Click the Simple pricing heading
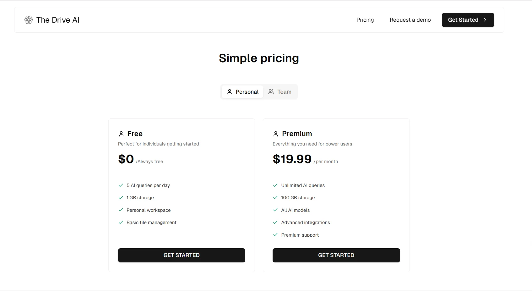The image size is (532, 291). 259,58
